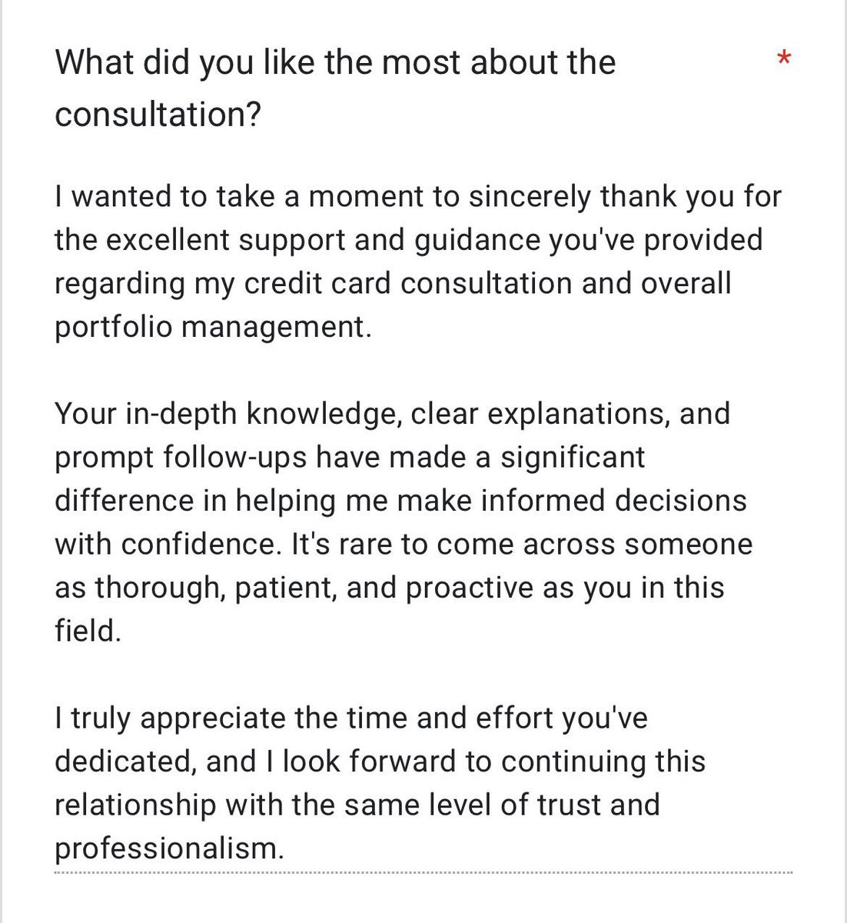
Task: Place cursor in the 'Your in-depth knowledge' paragraph
Action: (x=404, y=522)
